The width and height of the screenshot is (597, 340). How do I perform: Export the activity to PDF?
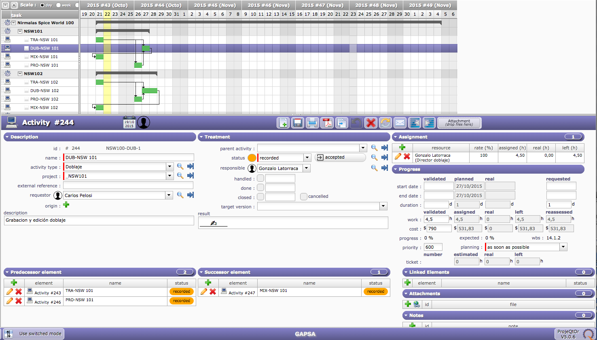point(327,123)
